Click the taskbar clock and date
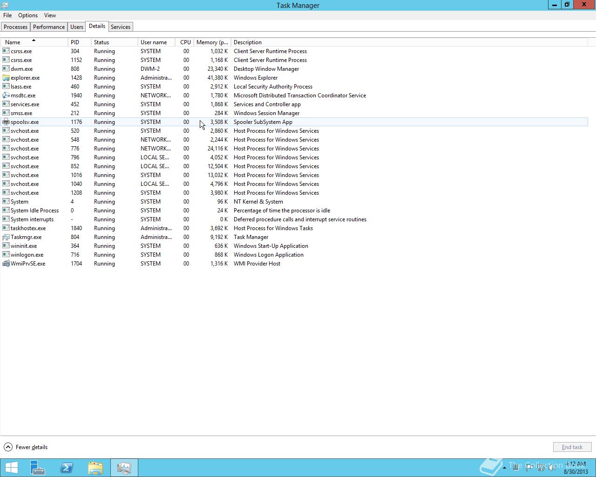The image size is (596, 477). click(x=576, y=468)
